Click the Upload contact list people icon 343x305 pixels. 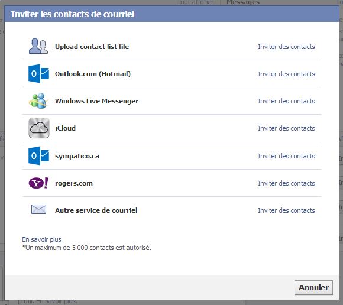[38, 46]
